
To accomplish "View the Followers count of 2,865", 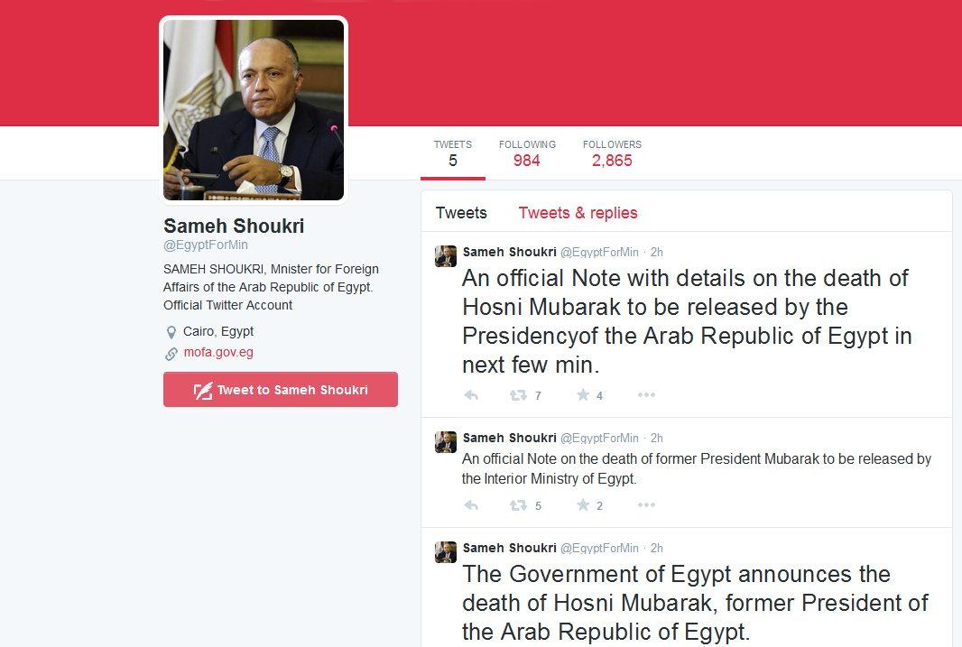I will [x=612, y=154].
